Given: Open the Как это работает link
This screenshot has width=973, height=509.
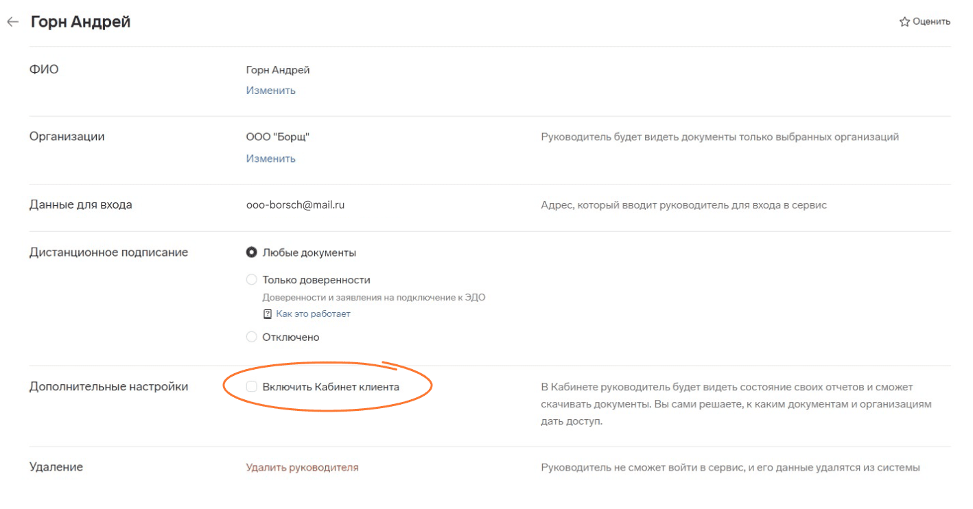Looking at the screenshot, I should tap(313, 314).
